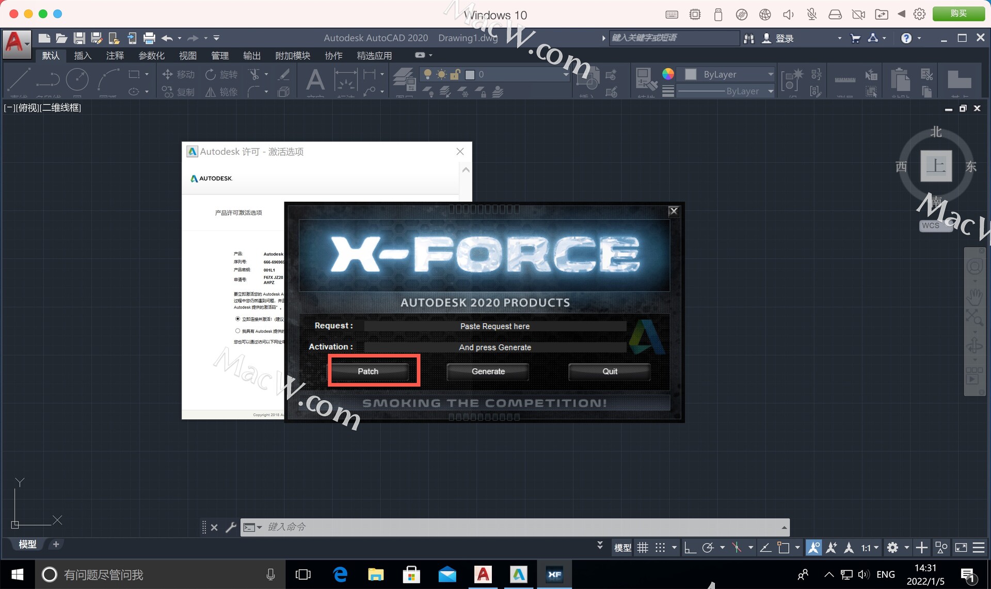The height and width of the screenshot is (589, 991).
Task: Click the Move tool icon
Action: tap(167, 74)
